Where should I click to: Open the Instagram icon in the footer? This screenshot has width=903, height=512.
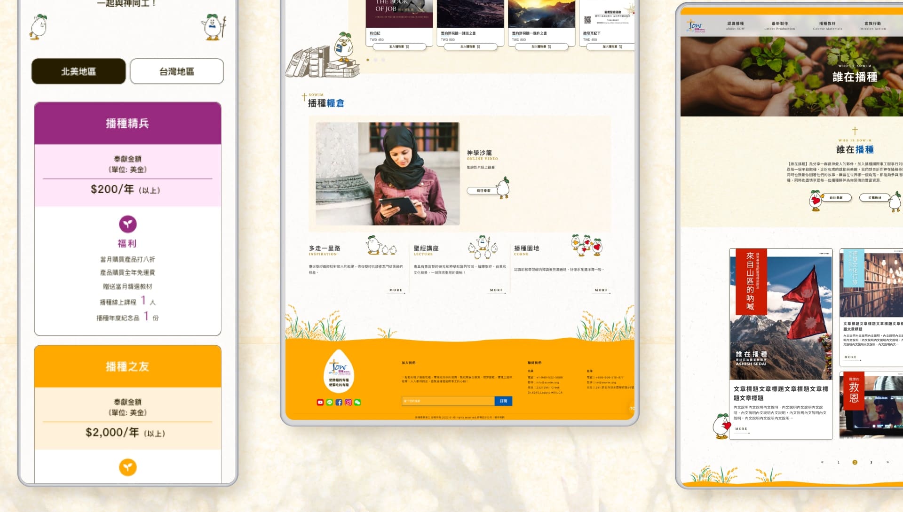click(348, 403)
